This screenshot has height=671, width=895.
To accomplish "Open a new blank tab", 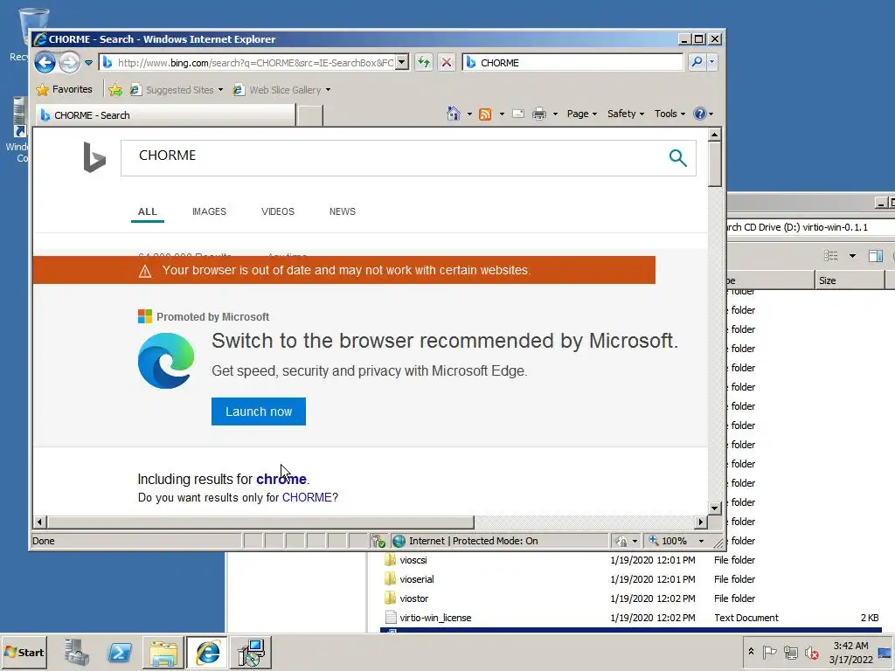I will coord(310,115).
